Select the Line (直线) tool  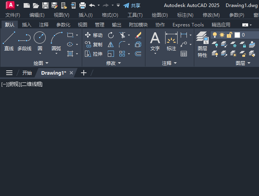pyautogui.click(x=9, y=41)
